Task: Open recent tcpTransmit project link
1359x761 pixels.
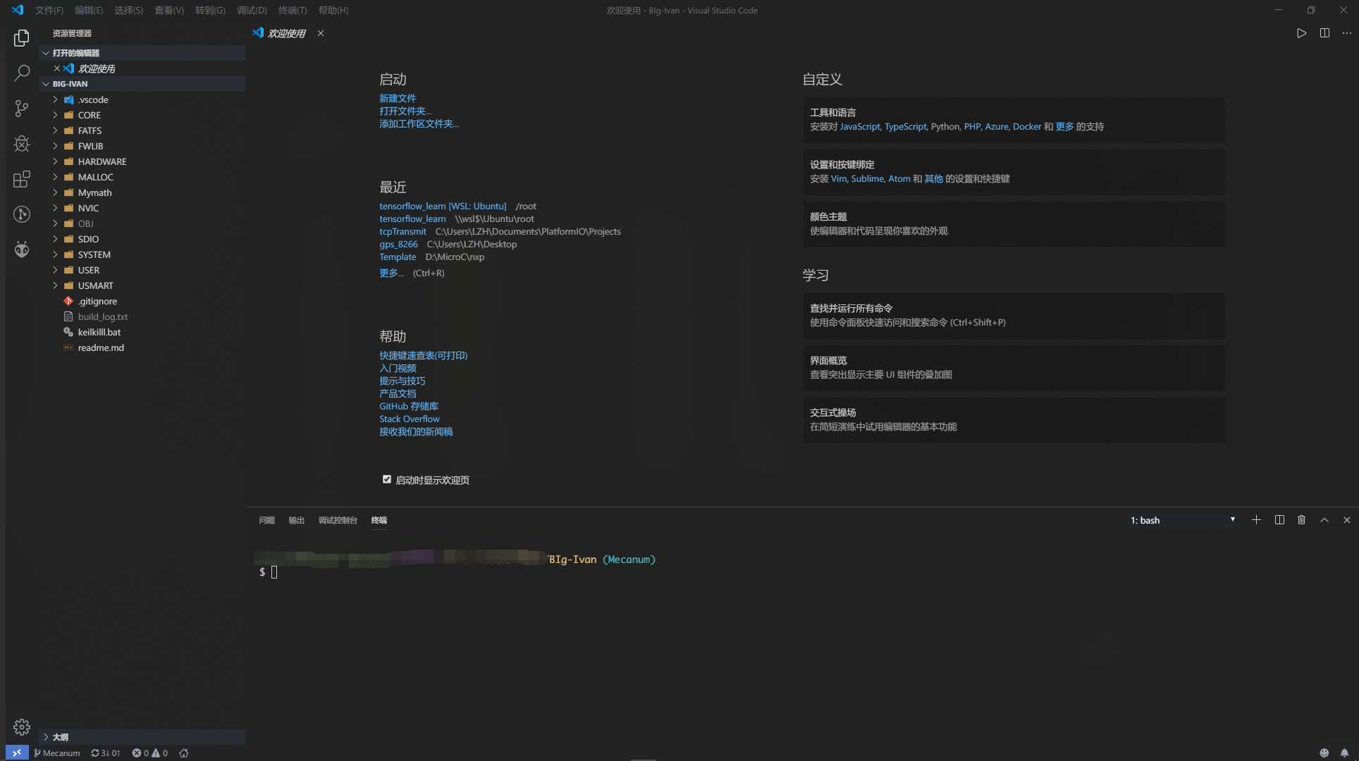Action: pos(402,231)
